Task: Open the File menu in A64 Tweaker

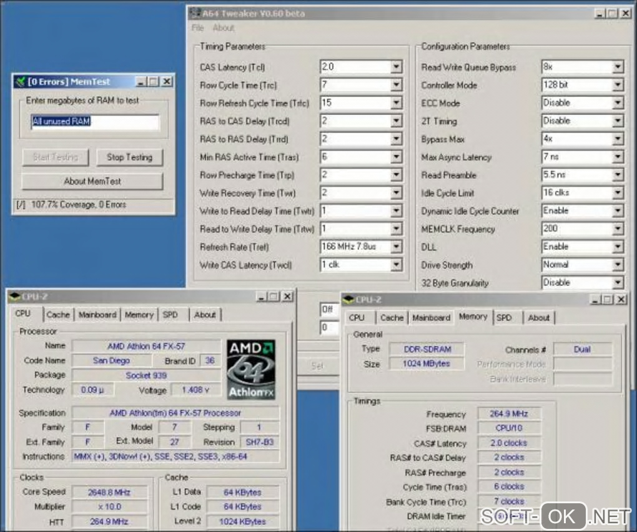Action: click(198, 28)
